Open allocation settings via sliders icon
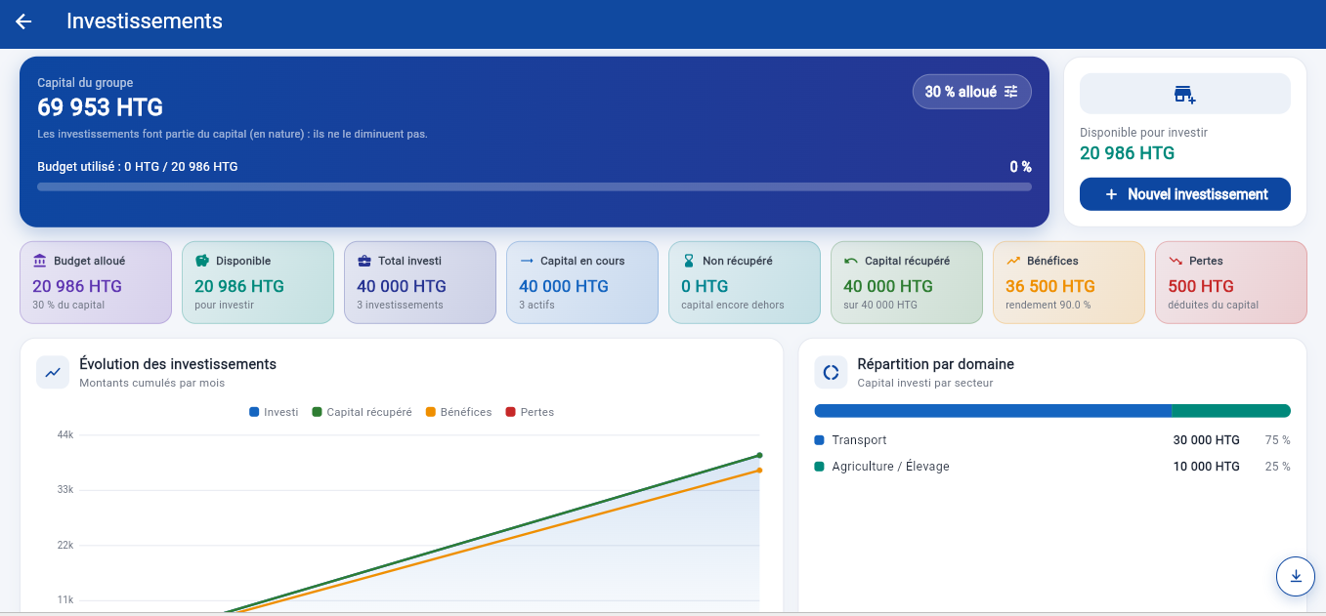The width and height of the screenshot is (1326, 616). point(1011,92)
